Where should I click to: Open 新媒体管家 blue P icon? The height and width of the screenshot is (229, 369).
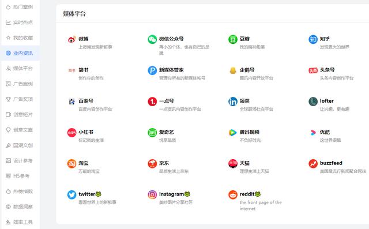152,70
